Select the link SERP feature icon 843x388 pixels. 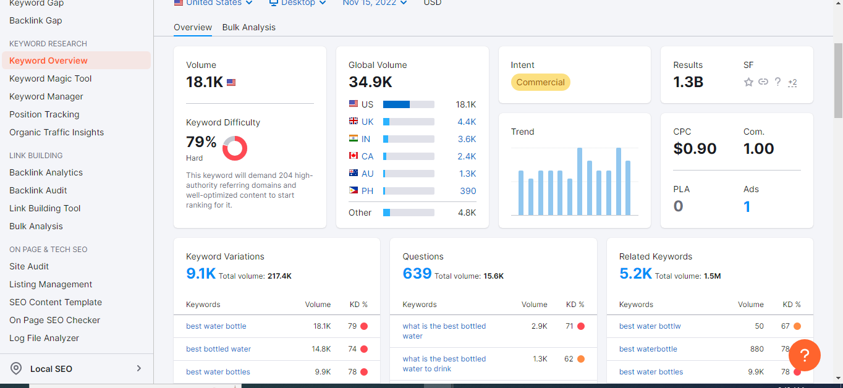(x=763, y=82)
